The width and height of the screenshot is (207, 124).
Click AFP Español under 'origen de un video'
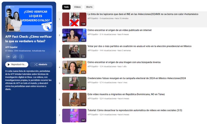coord(93,34)
